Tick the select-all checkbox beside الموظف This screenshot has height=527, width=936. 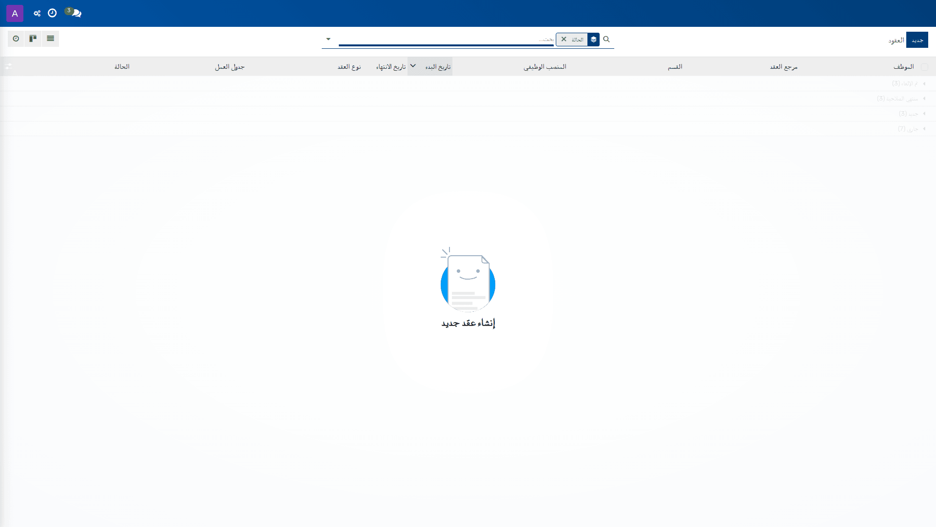tap(924, 67)
